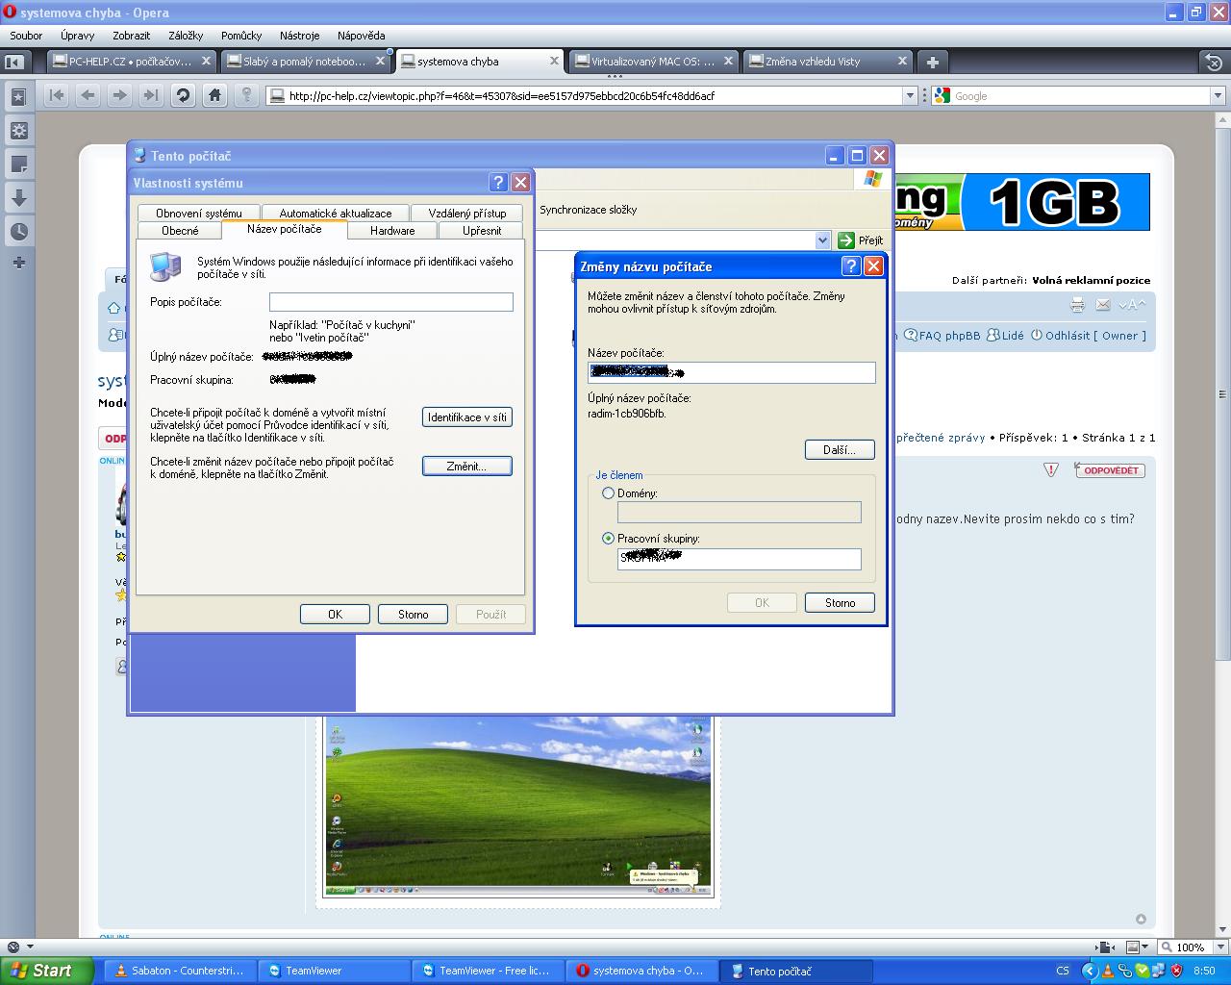Change font size with the A icon
Viewport: 1231px width, 985px height.
click(1131, 305)
